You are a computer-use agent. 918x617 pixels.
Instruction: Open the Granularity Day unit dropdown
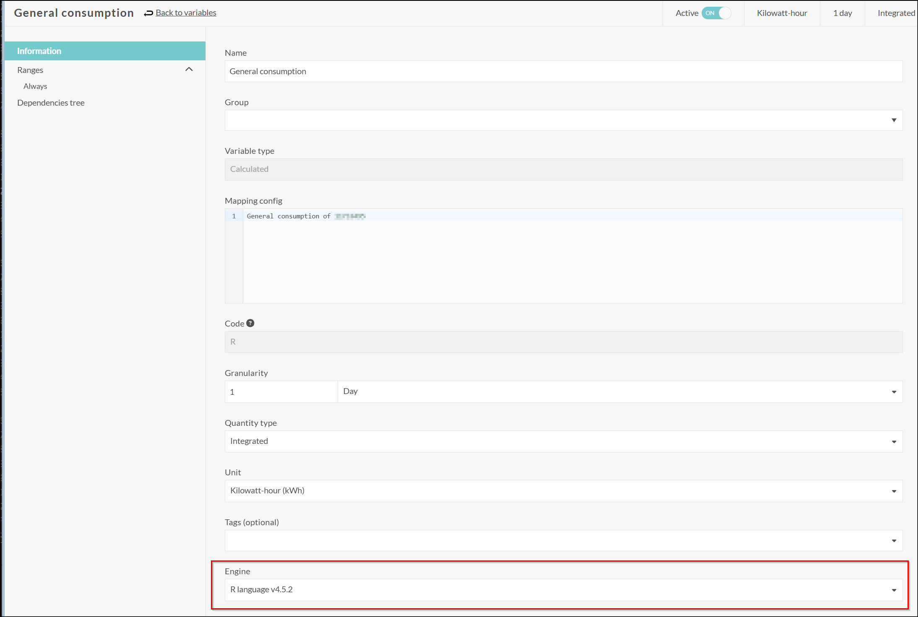pyautogui.click(x=620, y=391)
